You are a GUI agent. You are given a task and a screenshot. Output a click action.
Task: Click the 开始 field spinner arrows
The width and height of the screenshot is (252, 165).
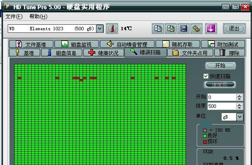coord(240,97)
